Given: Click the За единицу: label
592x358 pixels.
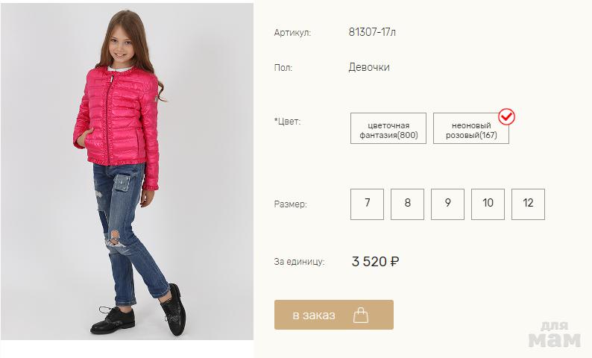Looking at the screenshot, I should (299, 262).
